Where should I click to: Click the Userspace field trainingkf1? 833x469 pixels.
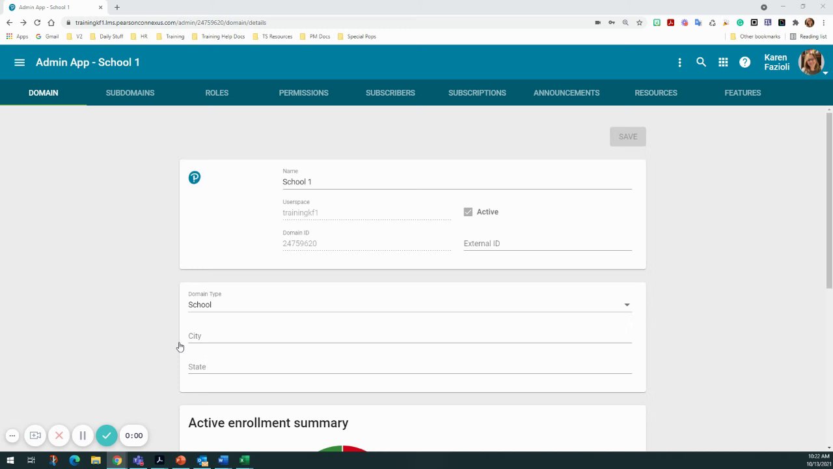pyautogui.click(x=366, y=213)
